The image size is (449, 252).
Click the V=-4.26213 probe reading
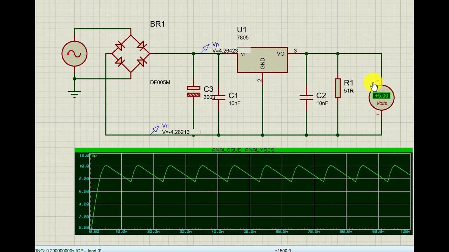pos(176,132)
